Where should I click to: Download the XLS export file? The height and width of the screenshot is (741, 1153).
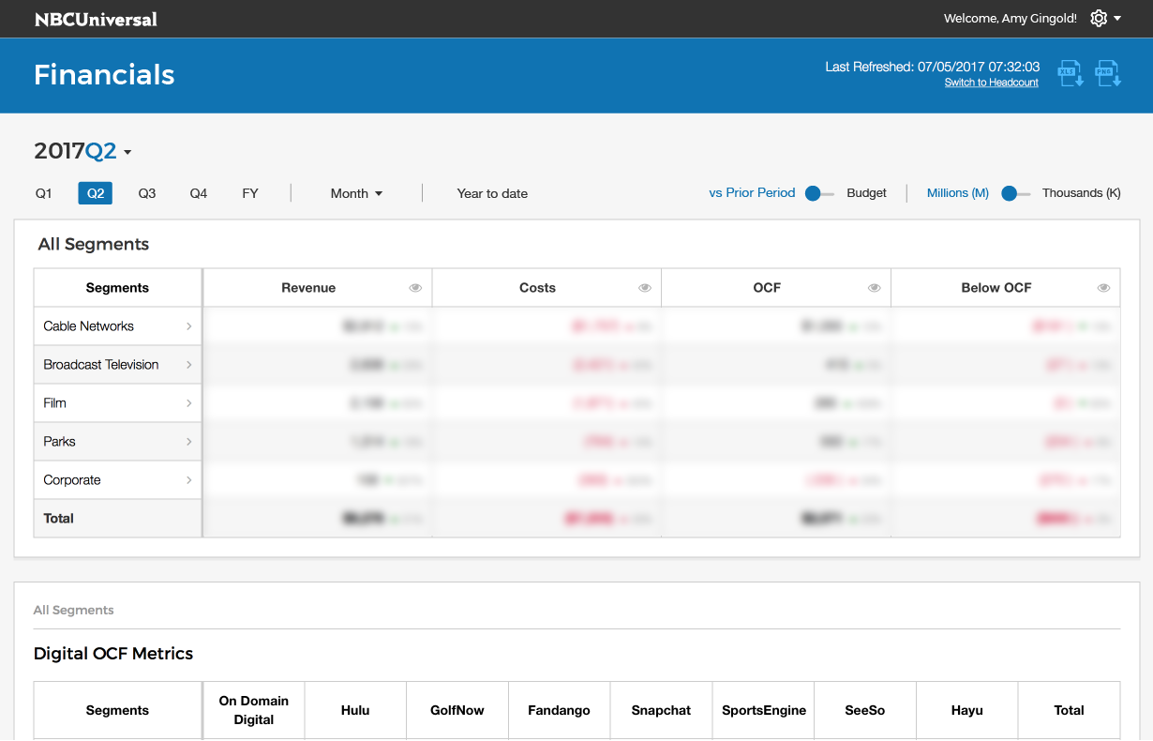1071,74
